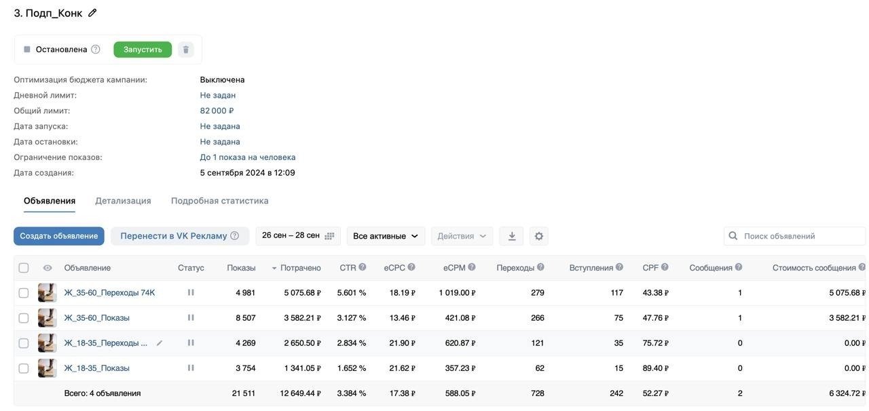
Task: Click the eye icon in table header
Action: click(48, 268)
